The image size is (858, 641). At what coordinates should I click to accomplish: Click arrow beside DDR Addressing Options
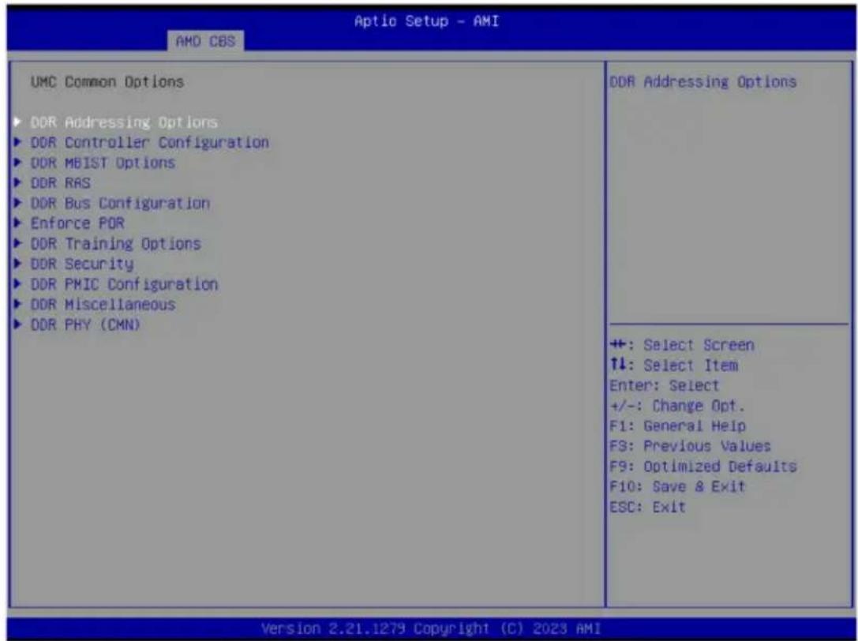click(x=18, y=122)
